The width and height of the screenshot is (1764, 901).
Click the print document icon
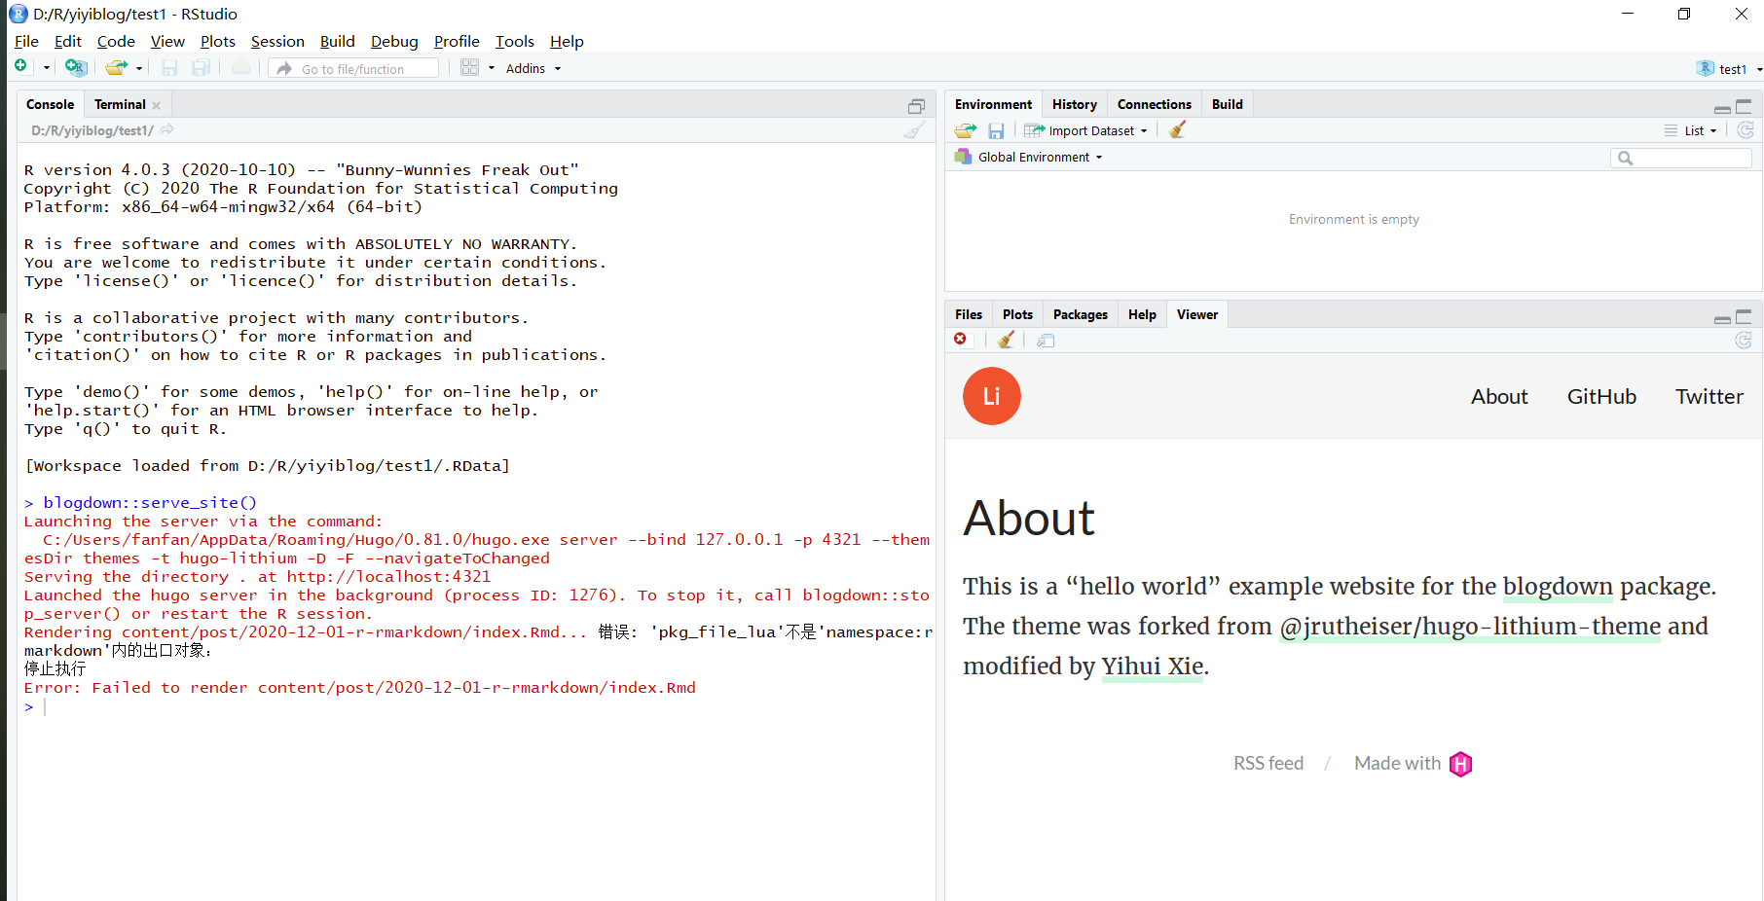tap(241, 68)
